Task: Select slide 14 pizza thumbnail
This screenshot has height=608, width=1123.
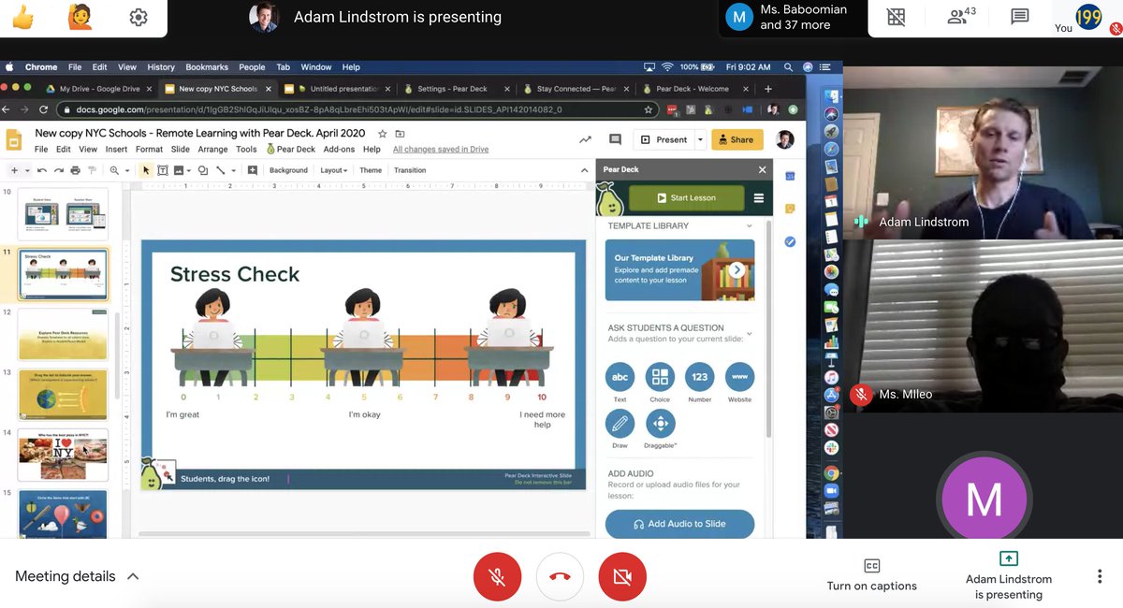Action: [63, 454]
